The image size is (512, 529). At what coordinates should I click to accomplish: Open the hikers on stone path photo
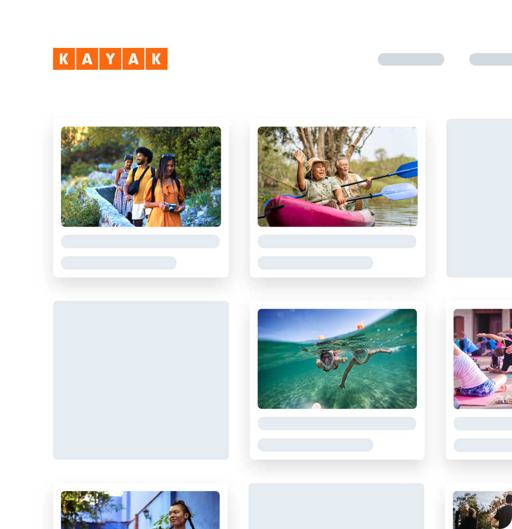[x=141, y=177]
